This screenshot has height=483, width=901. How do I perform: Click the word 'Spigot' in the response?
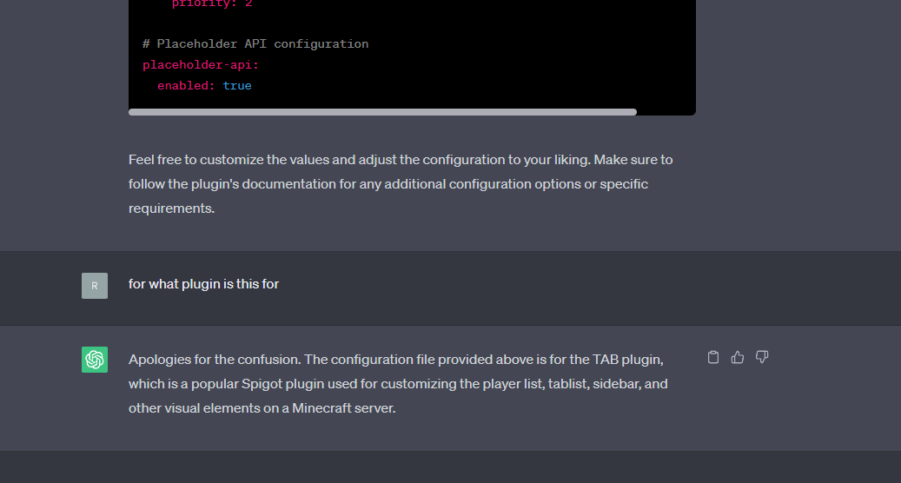click(x=262, y=384)
